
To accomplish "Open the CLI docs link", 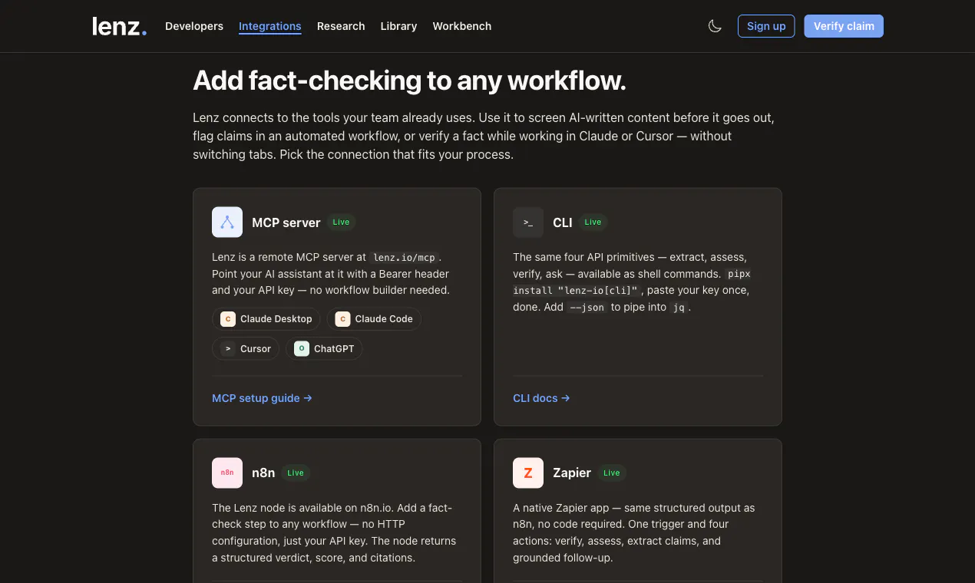I will [541, 398].
